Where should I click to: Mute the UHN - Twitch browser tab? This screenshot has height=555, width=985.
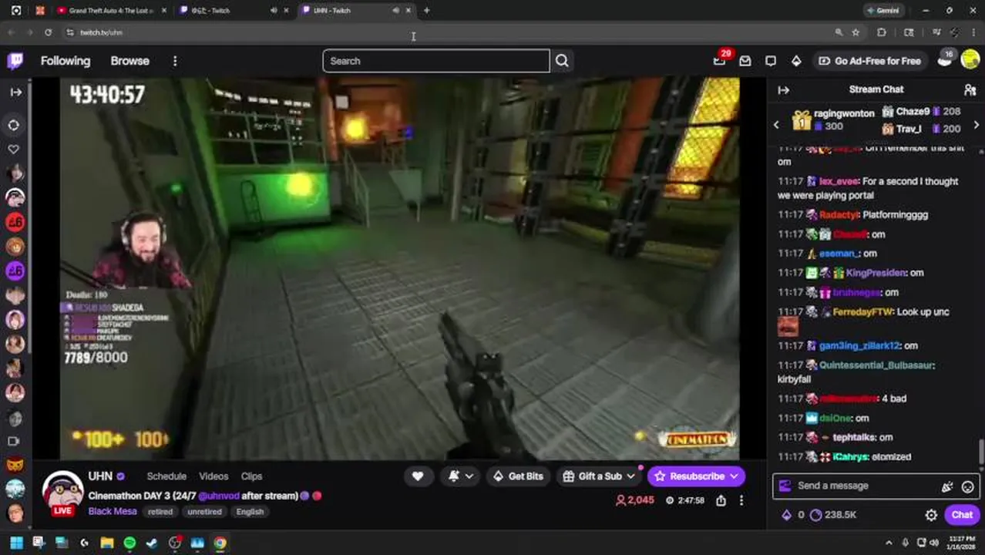click(396, 11)
